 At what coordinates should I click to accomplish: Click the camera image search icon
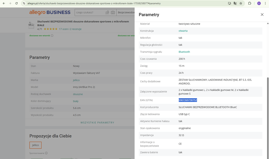click(113, 13)
